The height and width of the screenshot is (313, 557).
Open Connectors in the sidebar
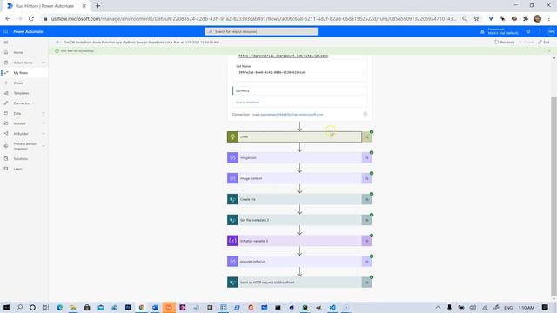(22, 103)
